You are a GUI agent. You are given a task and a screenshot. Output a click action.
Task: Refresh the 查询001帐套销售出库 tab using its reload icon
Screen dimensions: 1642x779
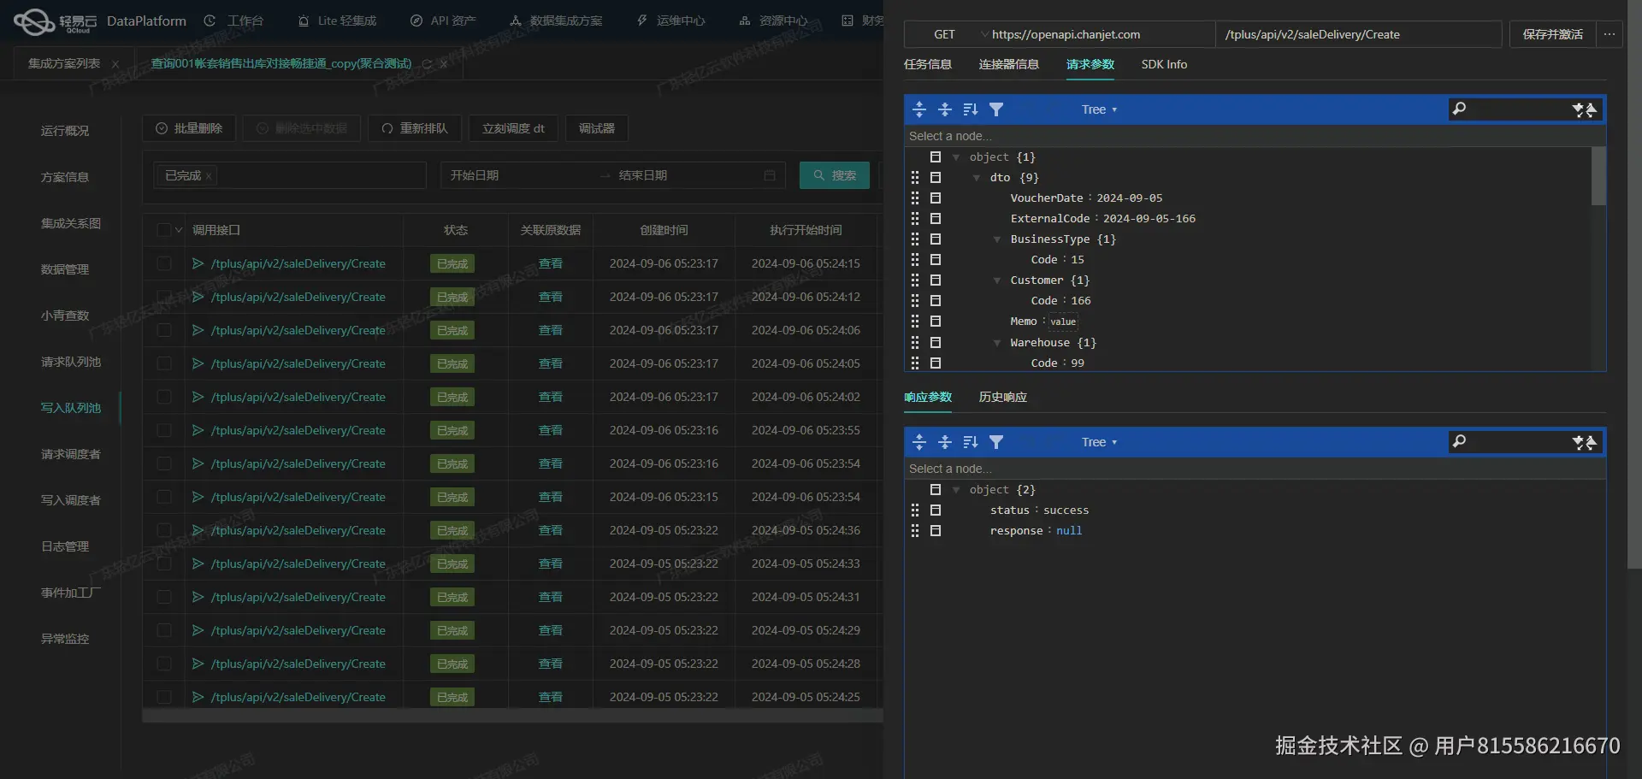[427, 64]
